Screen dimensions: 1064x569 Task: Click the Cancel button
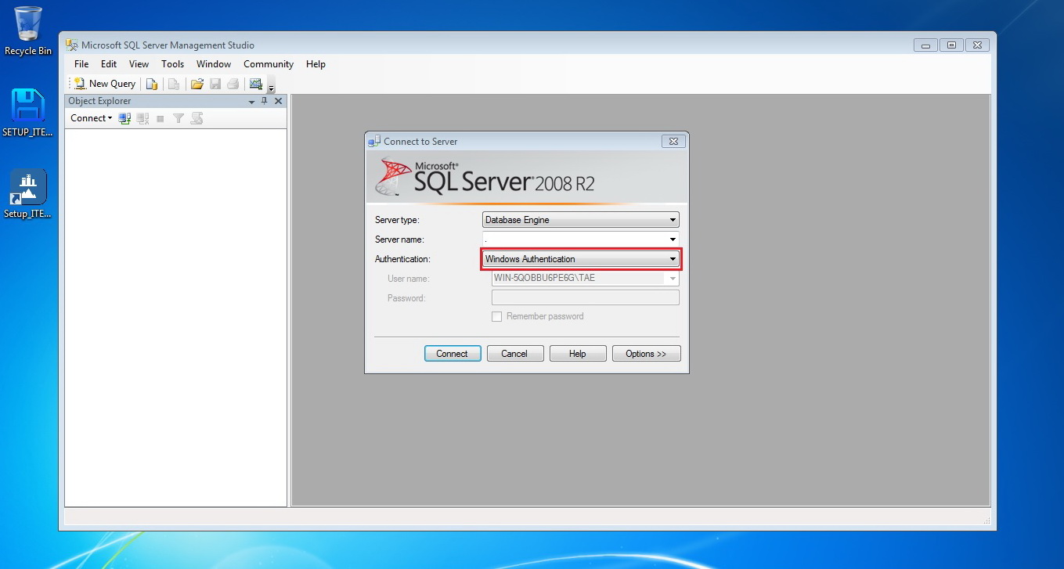point(514,354)
